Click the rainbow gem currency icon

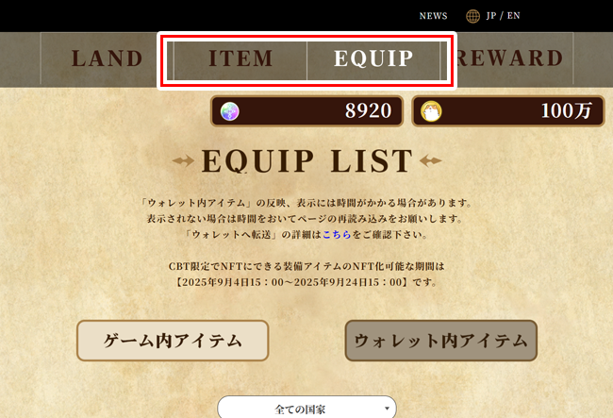tap(230, 111)
